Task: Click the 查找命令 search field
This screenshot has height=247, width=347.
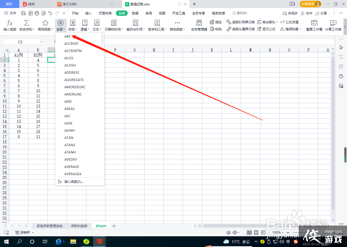Action: (240, 13)
